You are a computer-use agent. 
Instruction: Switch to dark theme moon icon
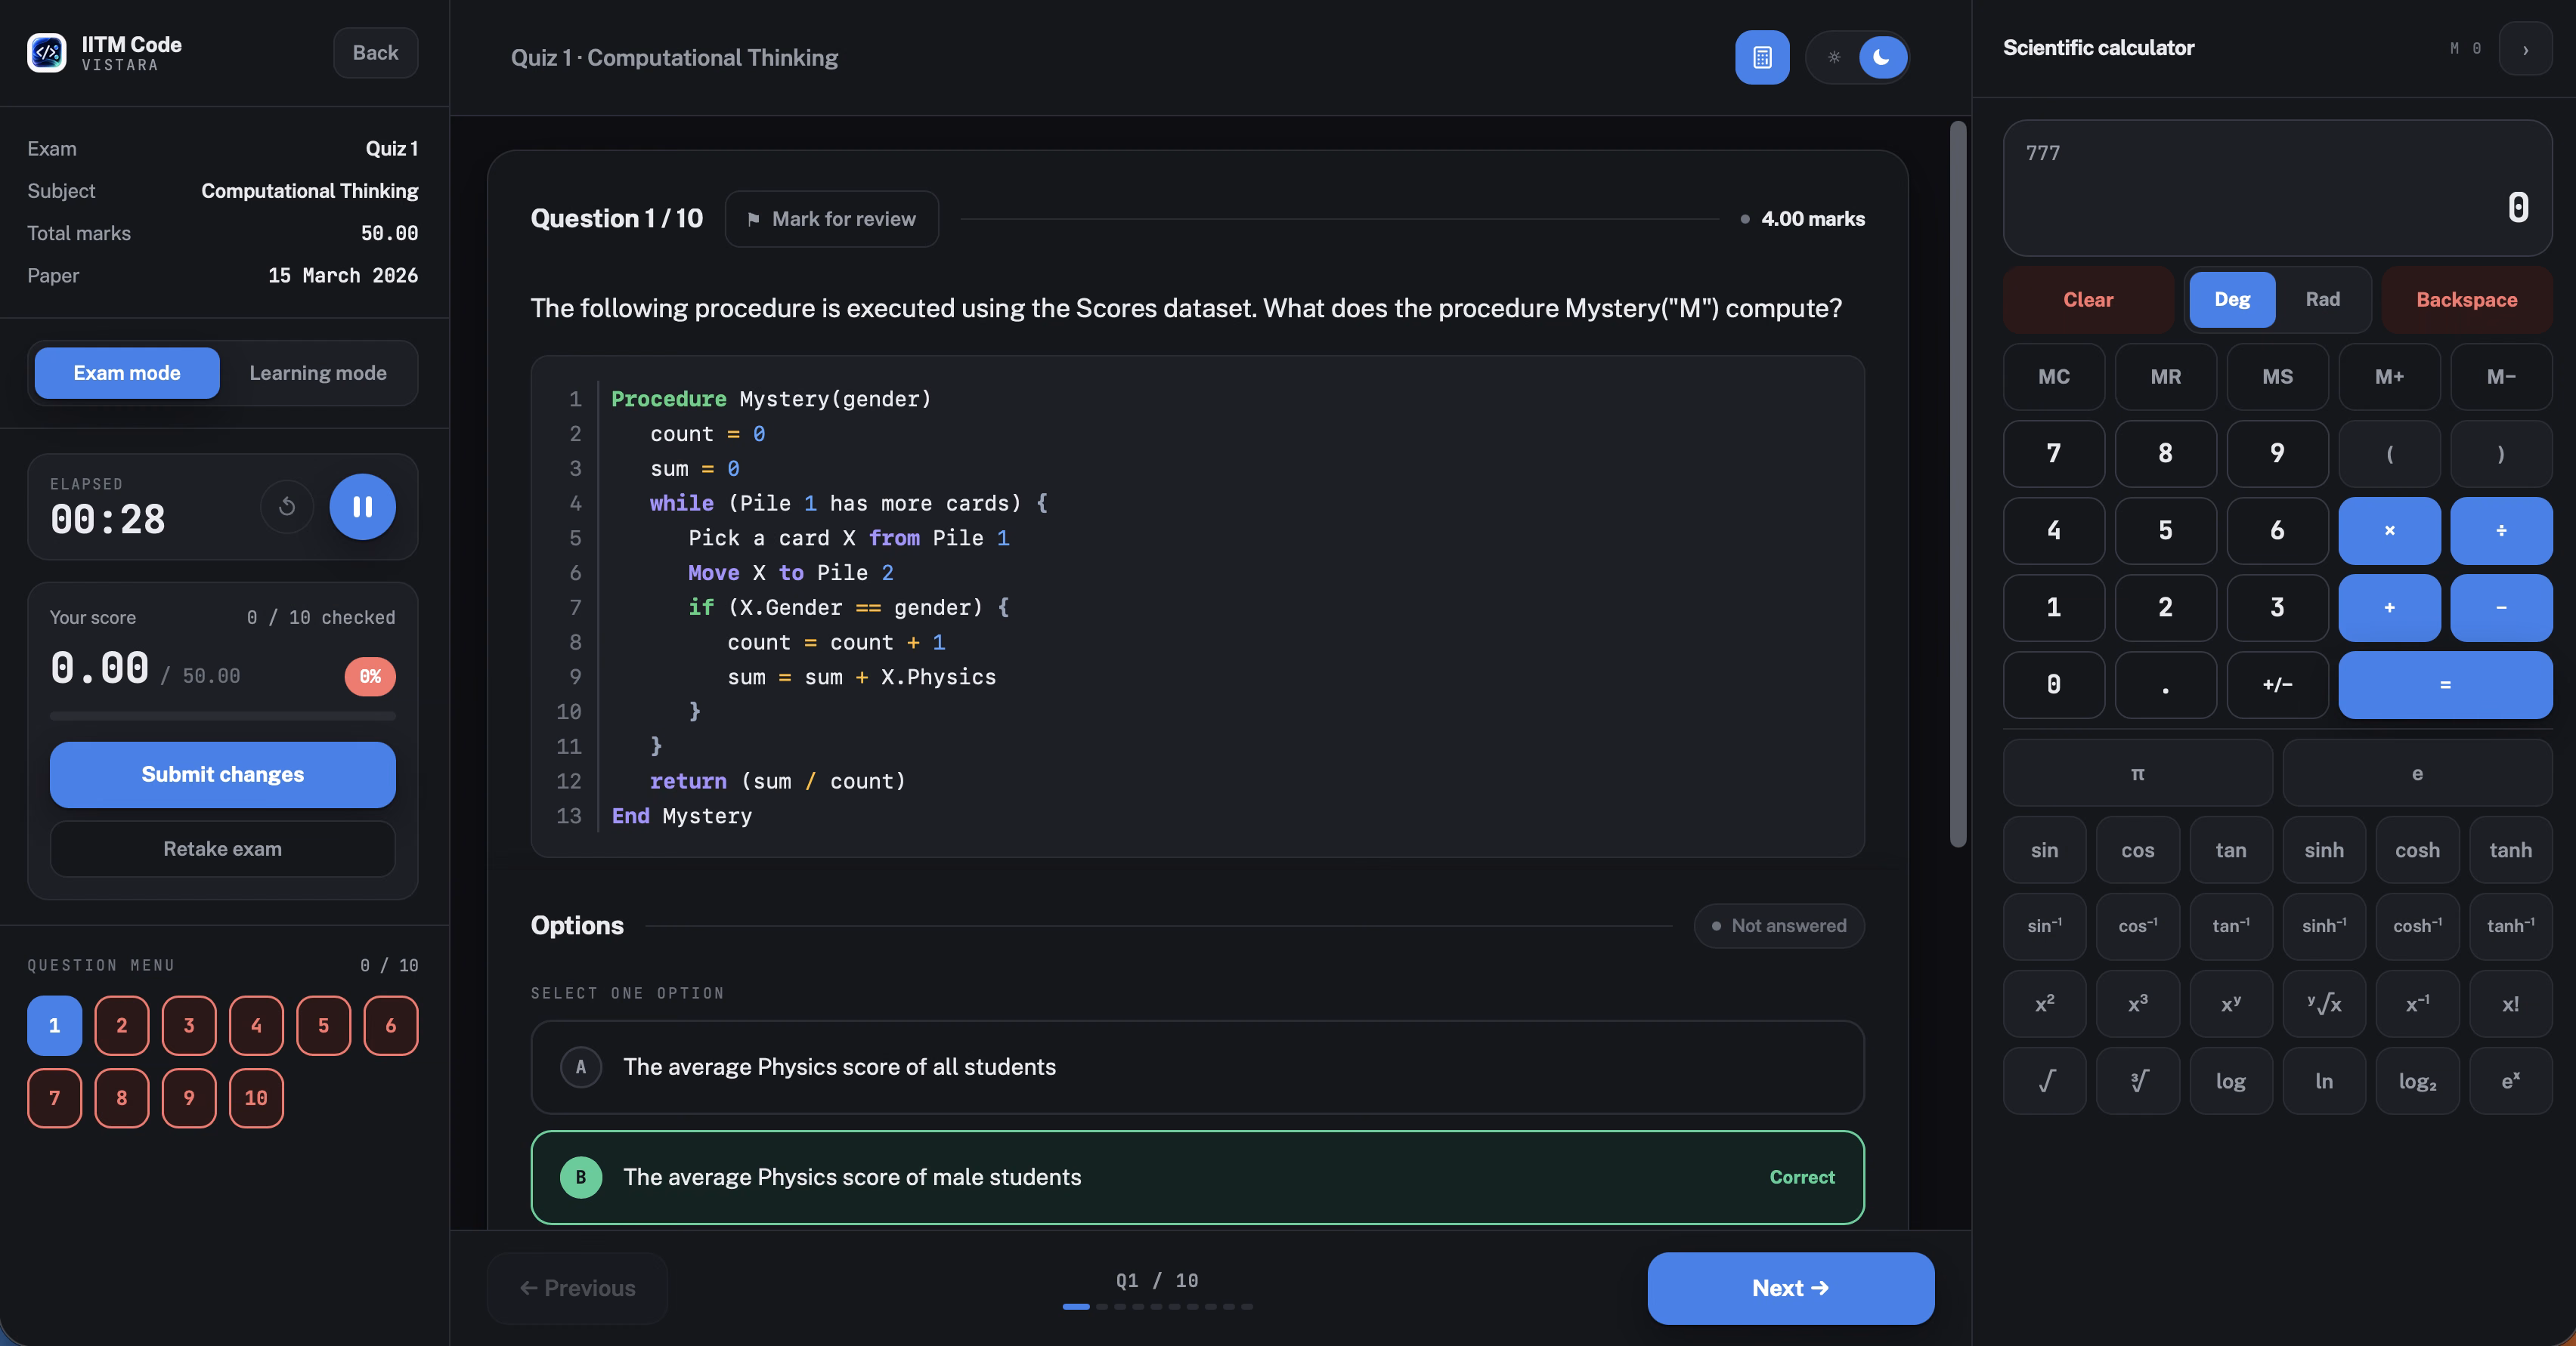point(1882,57)
